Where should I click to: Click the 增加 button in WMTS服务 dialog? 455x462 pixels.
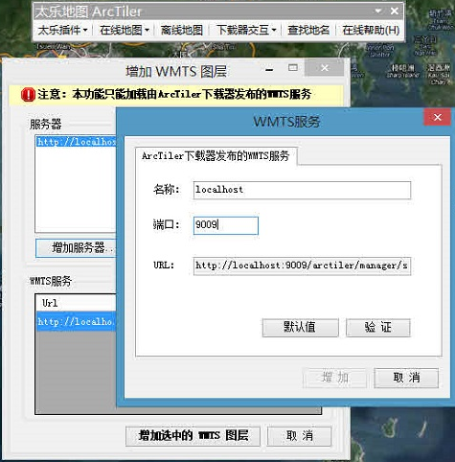[x=334, y=378]
